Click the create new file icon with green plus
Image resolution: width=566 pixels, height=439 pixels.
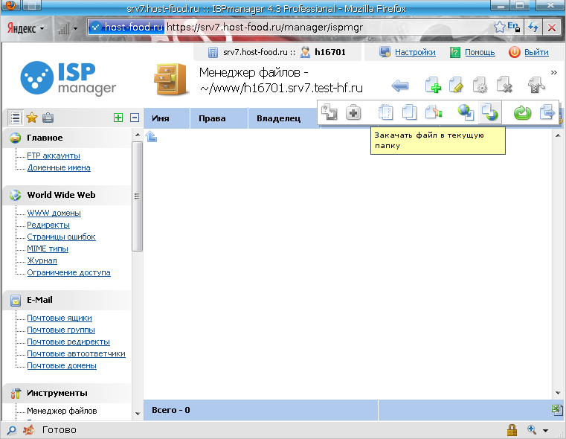click(432, 86)
